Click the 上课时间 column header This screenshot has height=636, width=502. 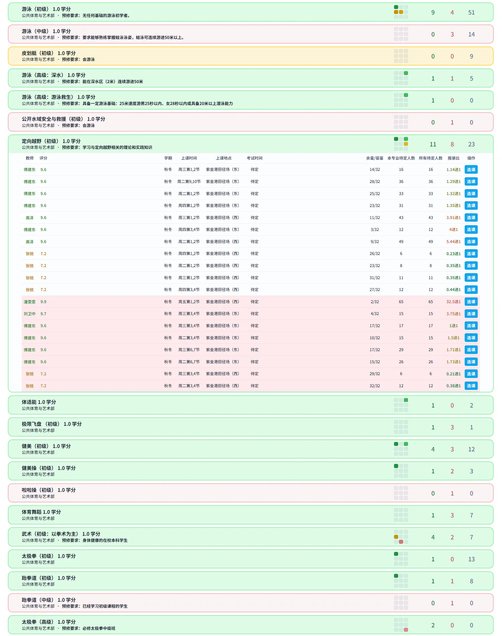pos(189,158)
